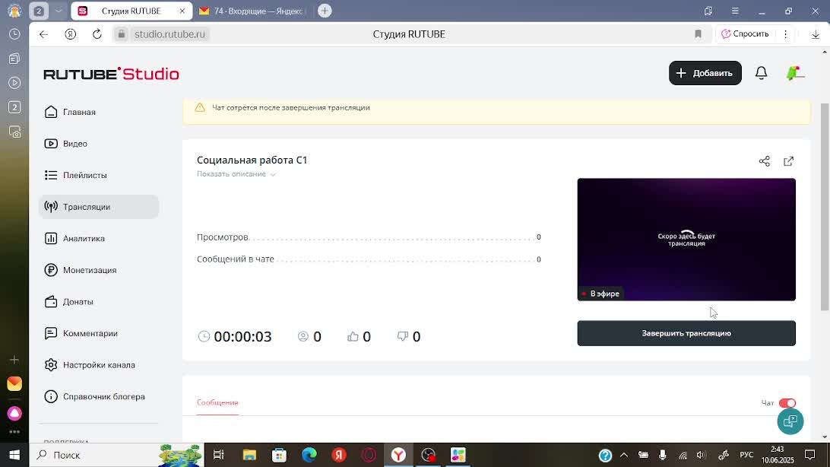Open the РУС language indicator
This screenshot has width=830, height=467.
(x=746, y=455)
